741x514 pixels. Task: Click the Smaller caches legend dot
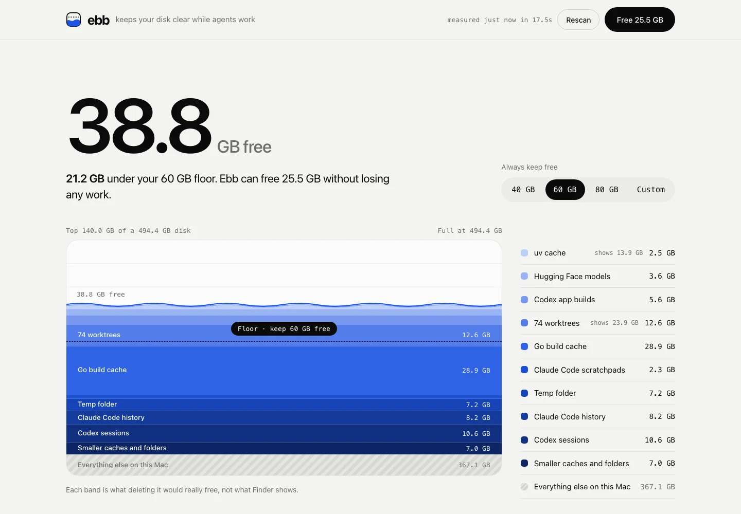point(524,463)
